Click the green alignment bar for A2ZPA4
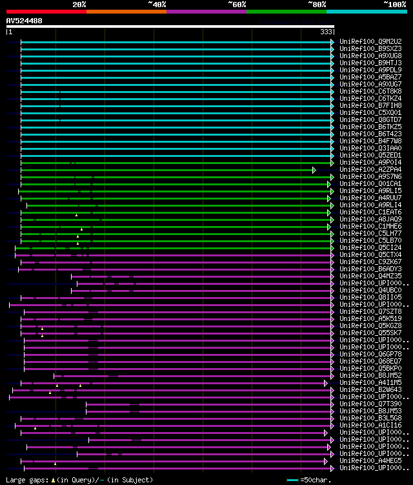This screenshot has width=413, height=485. coord(168,170)
